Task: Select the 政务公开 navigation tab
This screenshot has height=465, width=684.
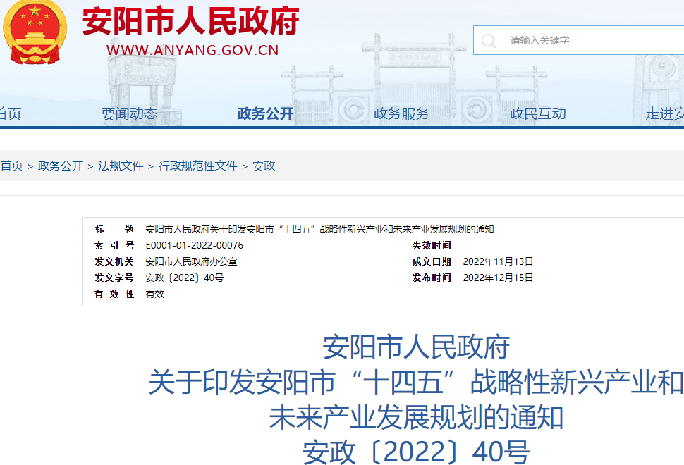Action: (x=265, y=113)
